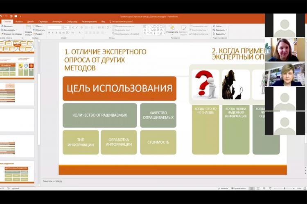Click Найти find button
Viewport: 307px width, 204px height.
coord(217,26)
